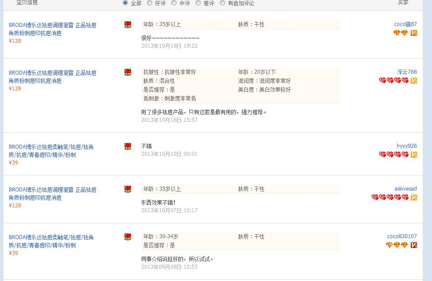The width and height of the screenshot is (432, 281).
Task: Click diamond rank icons under coco猫87
Action: (401, 33)
